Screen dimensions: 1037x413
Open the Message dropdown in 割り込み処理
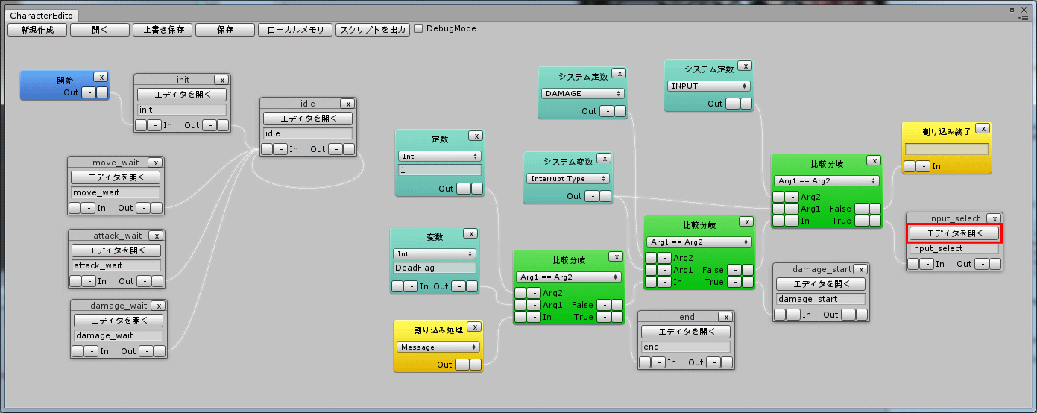click(438, 347)
